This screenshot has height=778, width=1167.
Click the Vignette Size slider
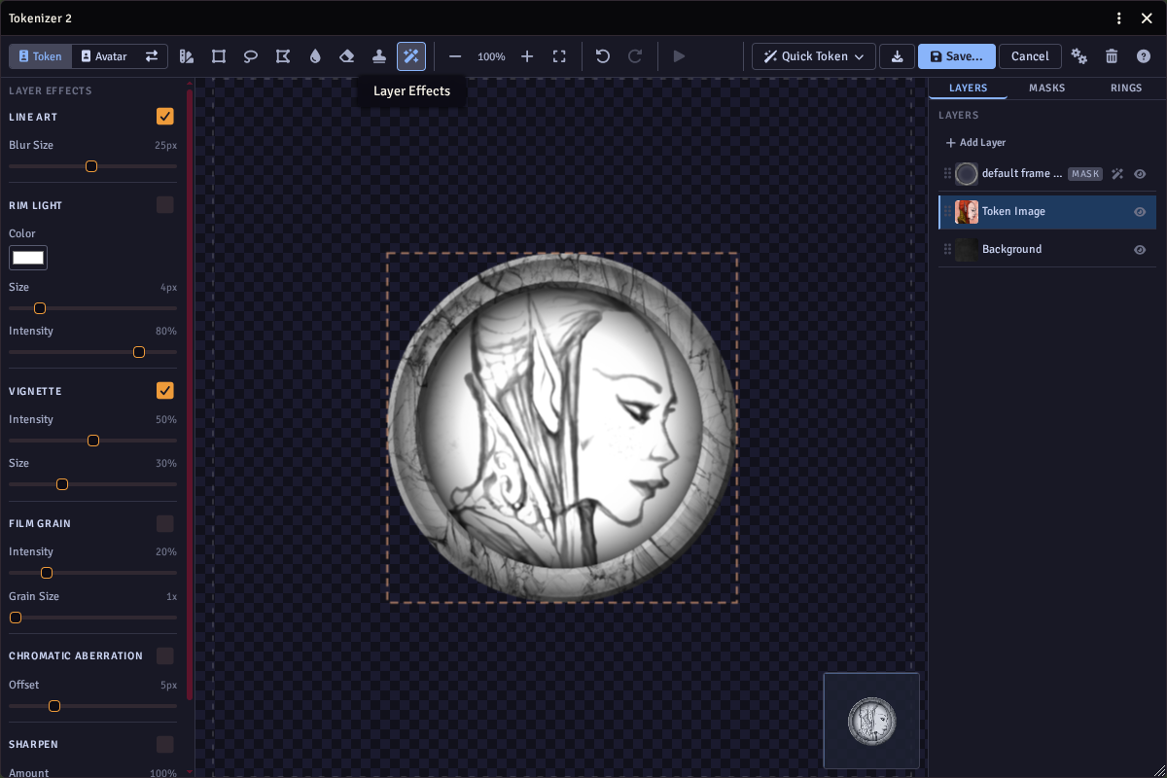[x=93, y=484]
